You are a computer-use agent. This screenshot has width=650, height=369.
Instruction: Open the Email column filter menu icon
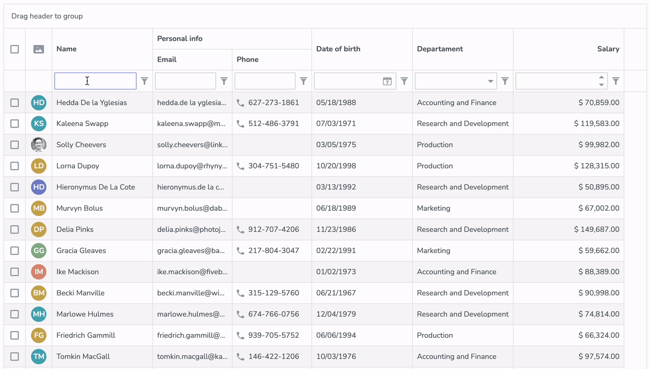tap(224, 81)
